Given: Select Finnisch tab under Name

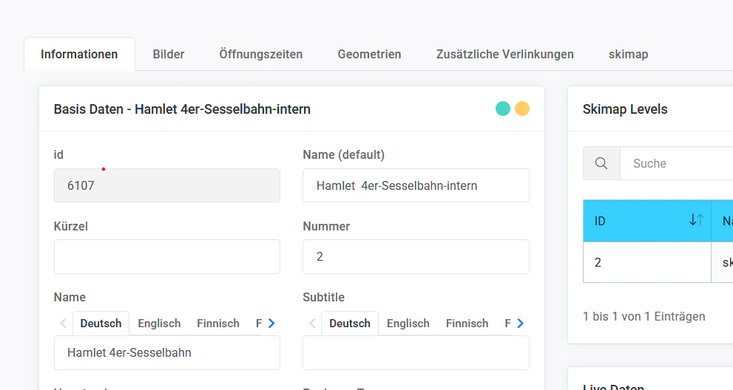Looking at the screenshot, I should (x=218, y=324).
